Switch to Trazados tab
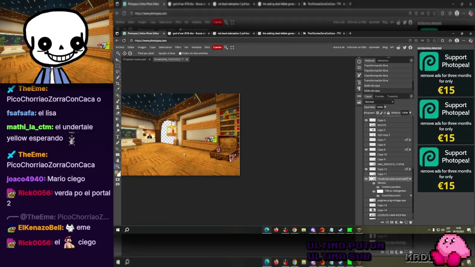 [393, 96]
